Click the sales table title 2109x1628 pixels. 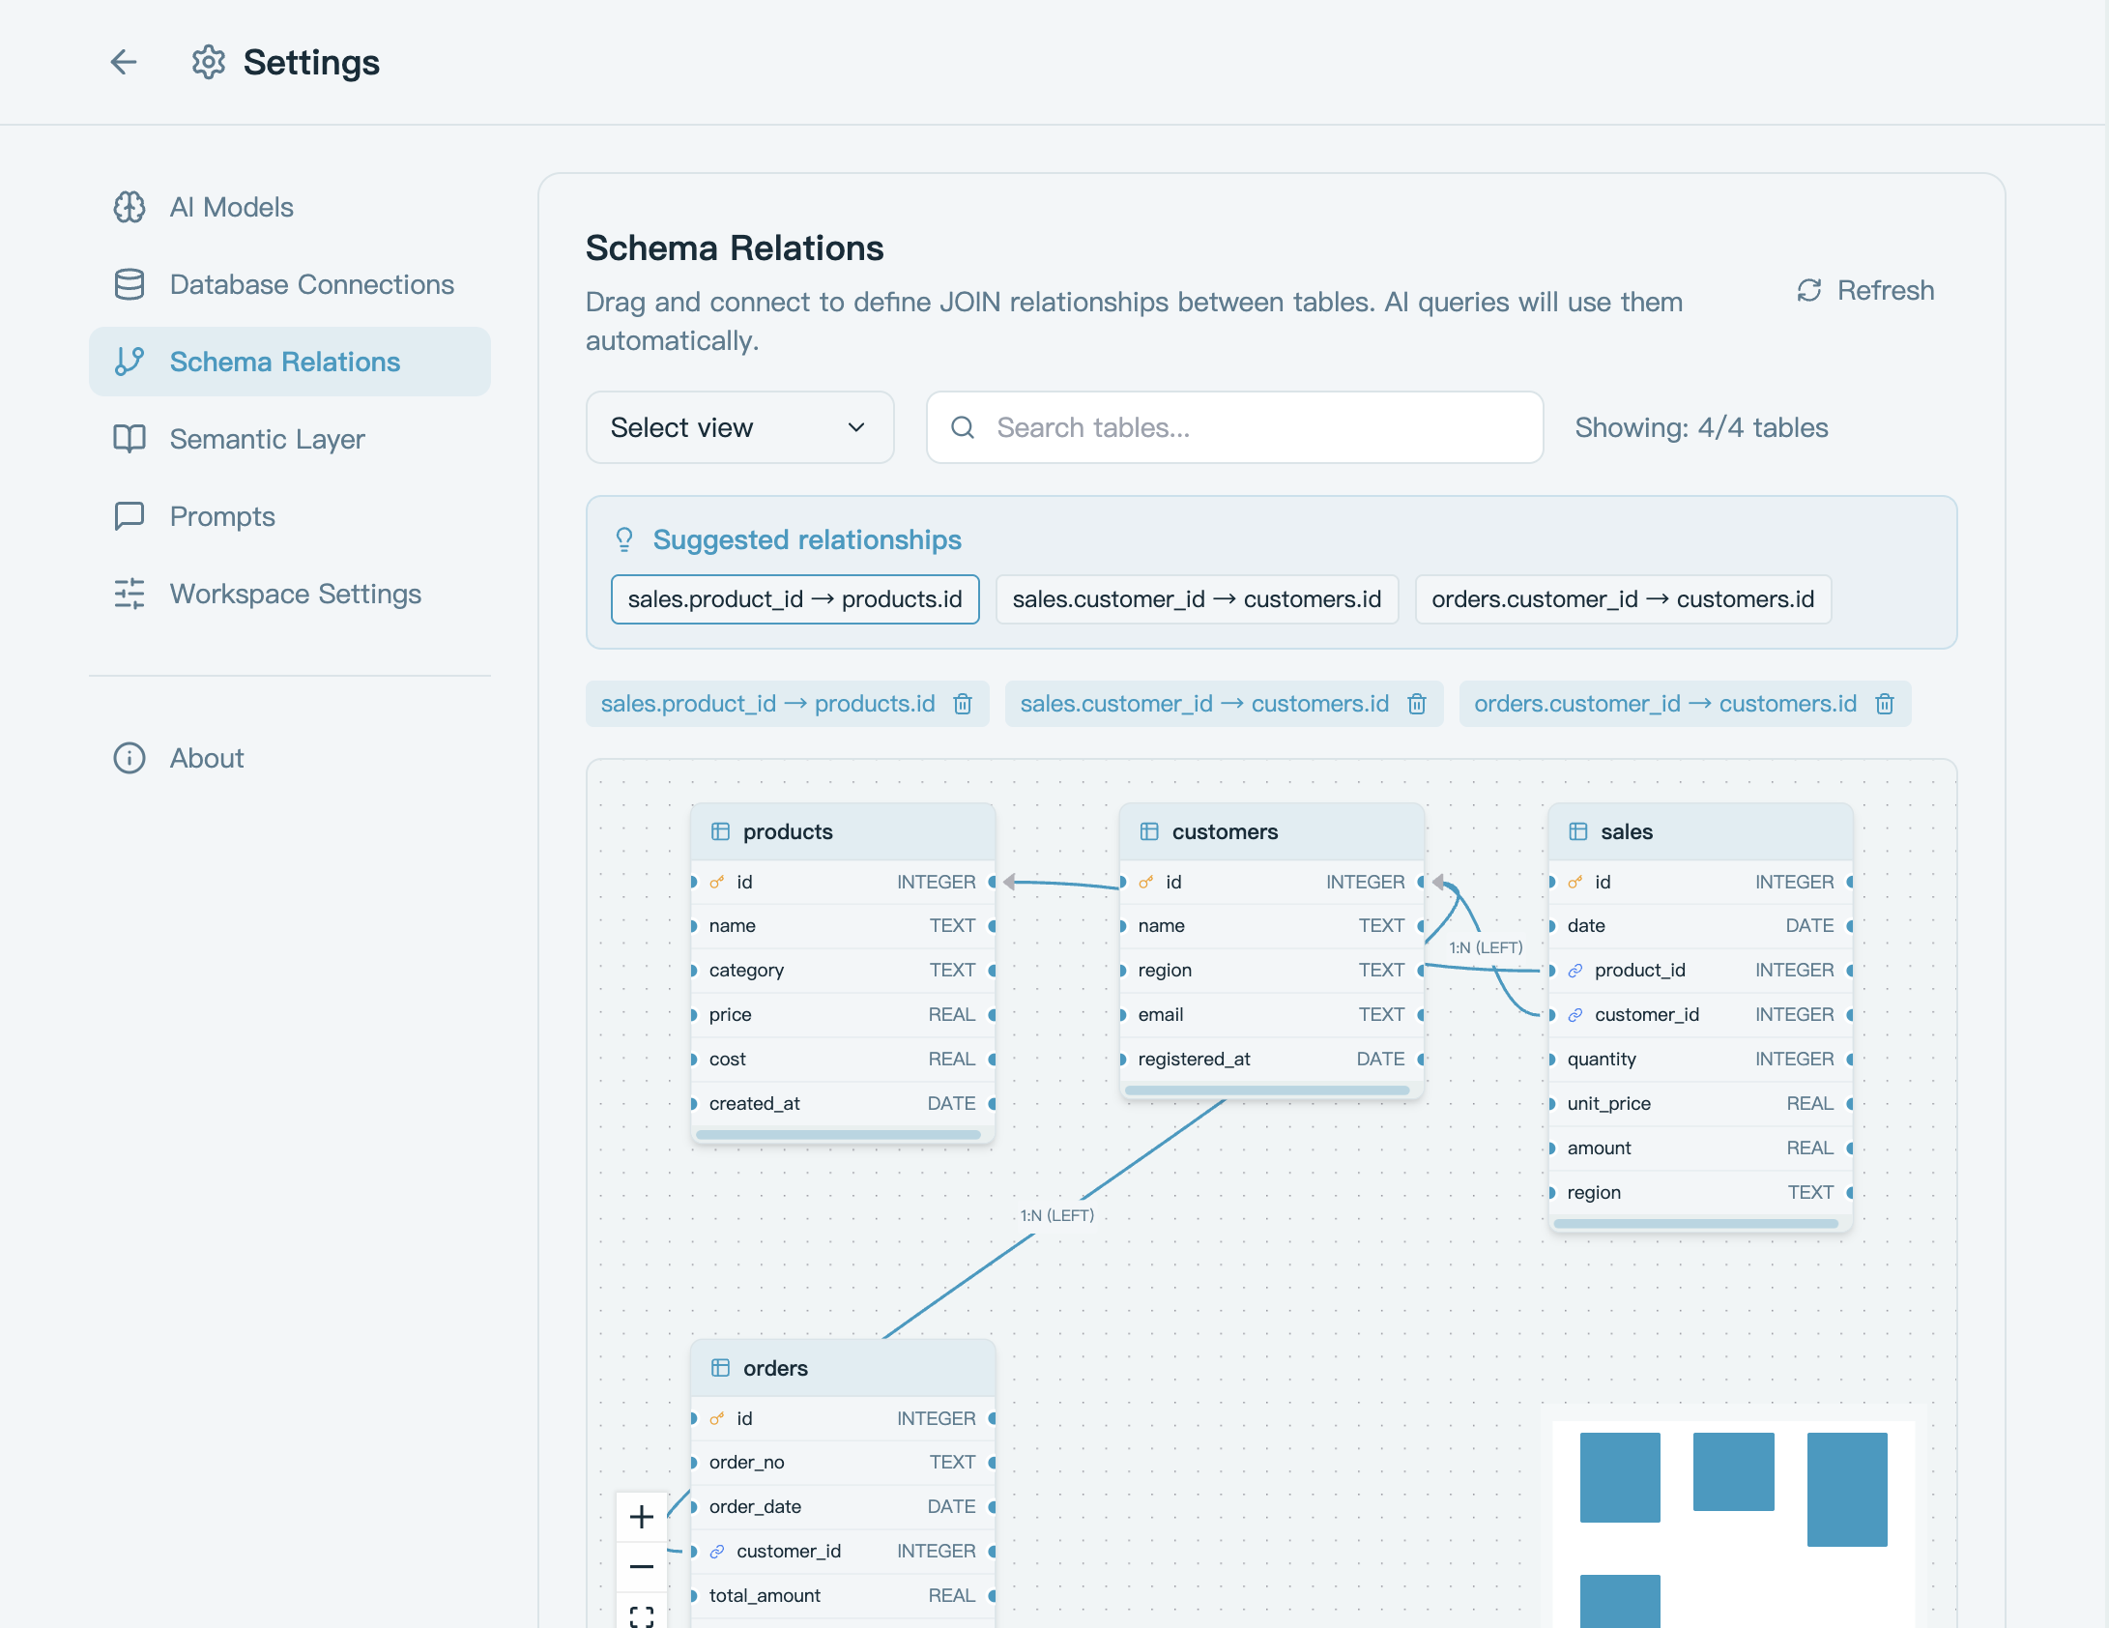click(x=1627, y=831)
